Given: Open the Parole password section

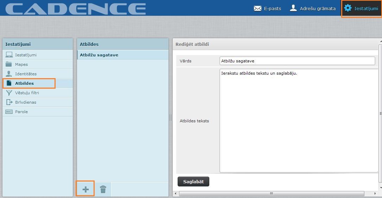Looking at the screenshot, I should (x=21, y=112).
